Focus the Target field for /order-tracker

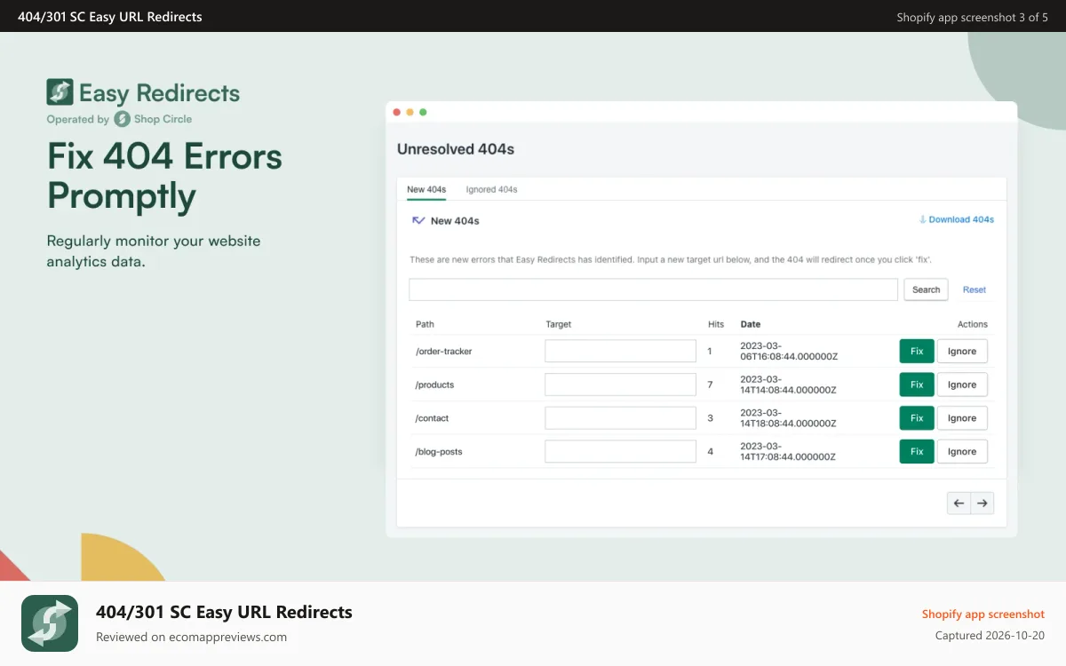pyautogui.click(x=620, y=351)
